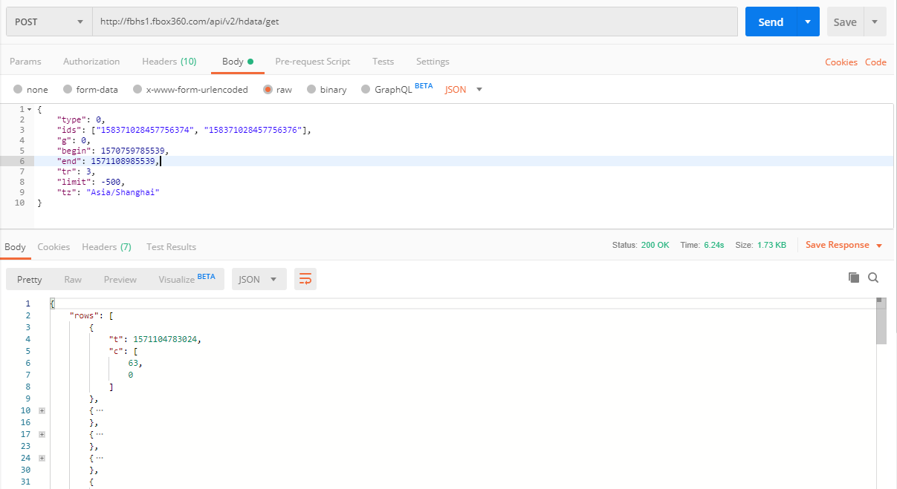The image size is (897, 489).
Task: Select the raw body type
Action: click(x=277, y=89)
